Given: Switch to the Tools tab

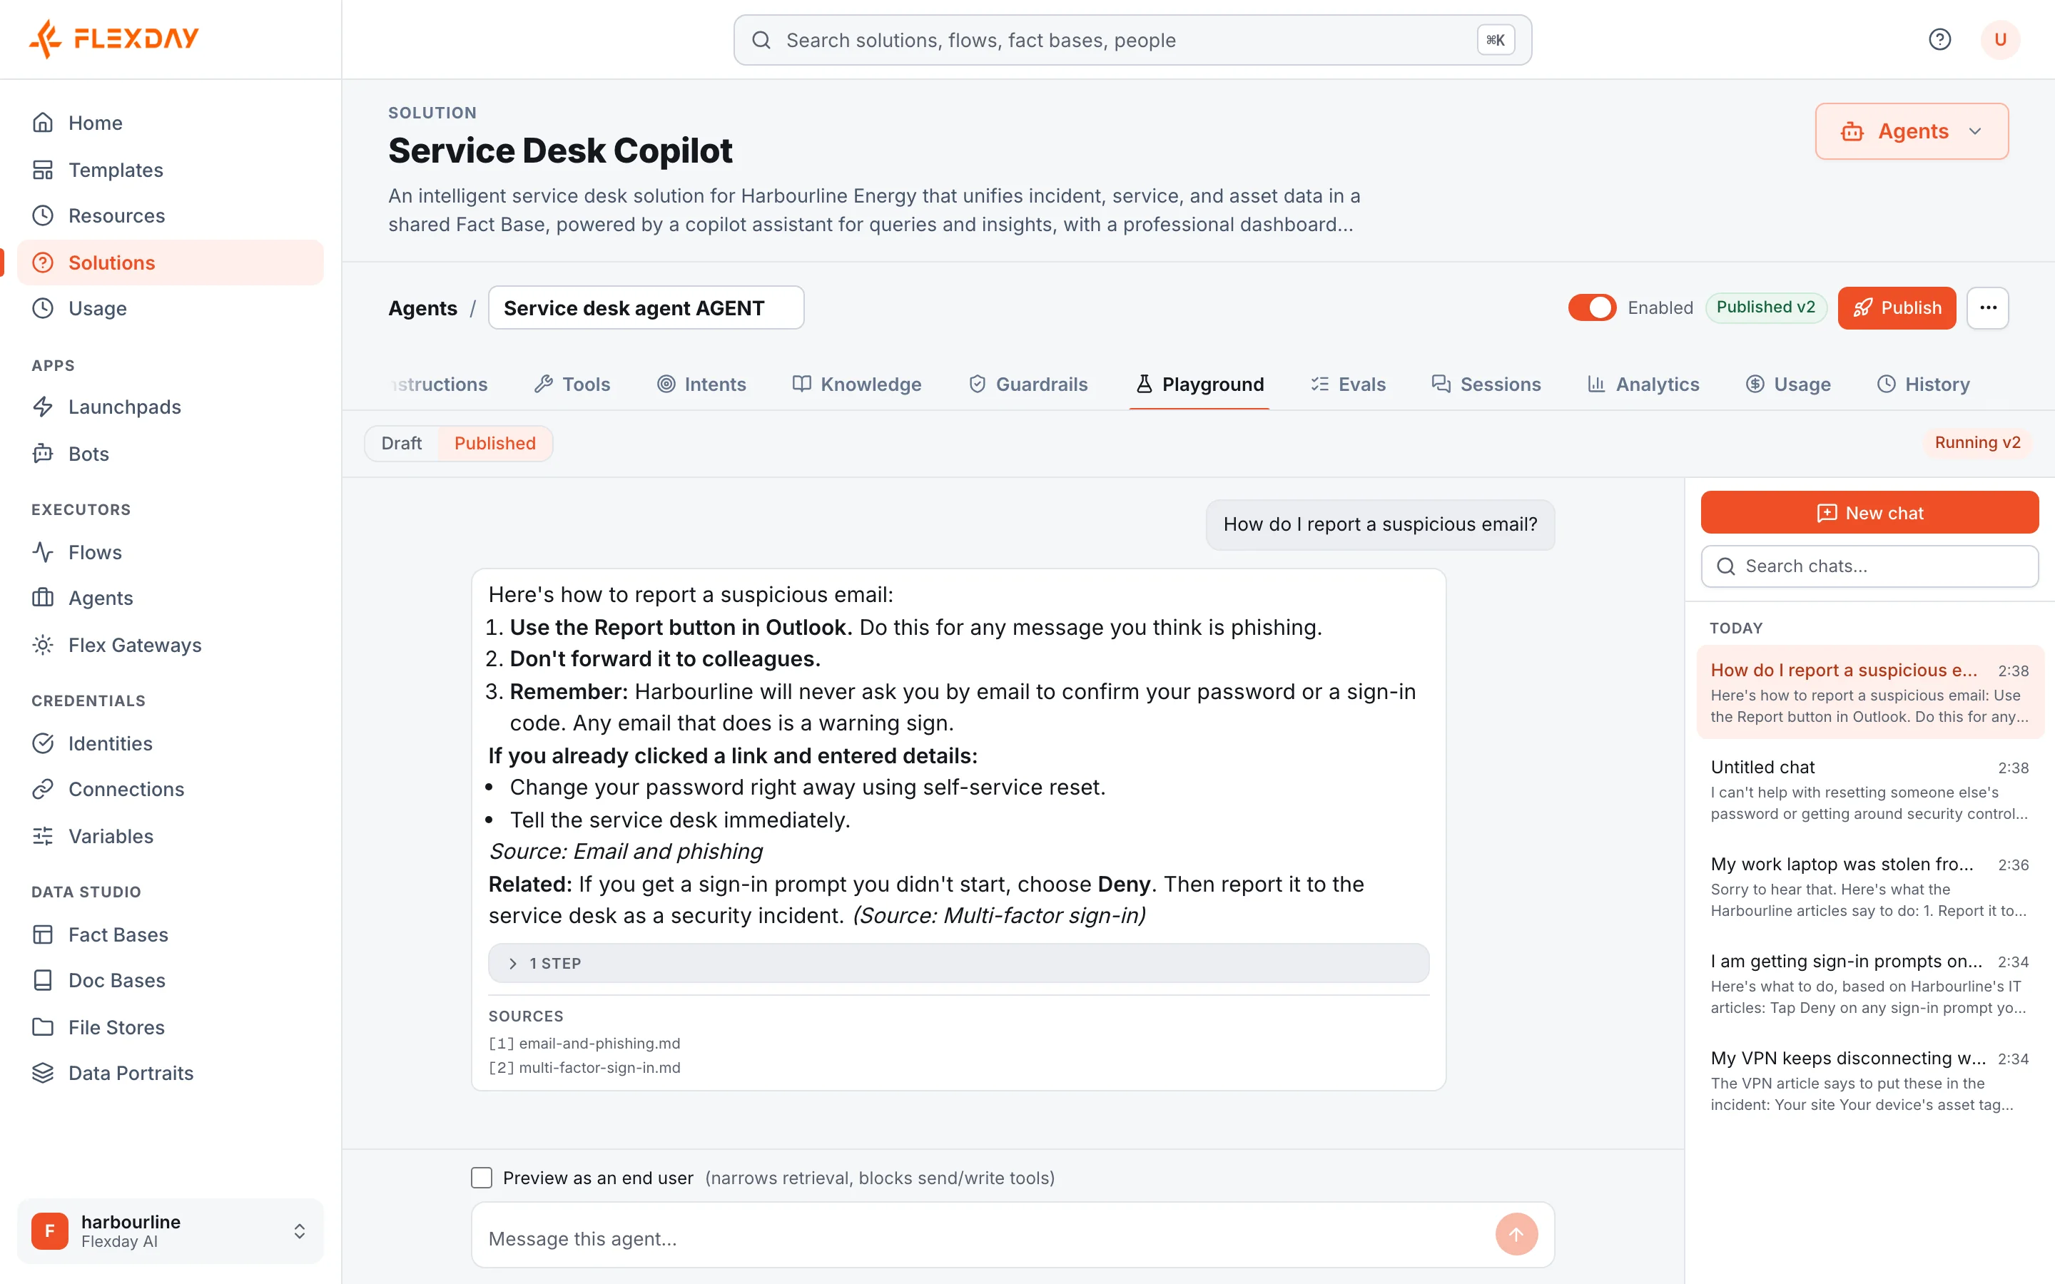Looking at the screenshot, I should click(x=572, y=384).
